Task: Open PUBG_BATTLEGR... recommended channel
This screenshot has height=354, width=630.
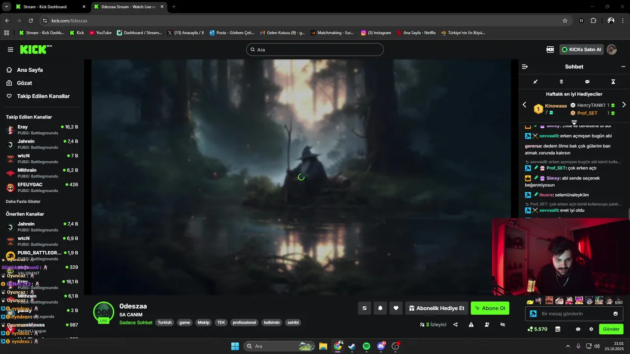Action: (x=42, y=256)
